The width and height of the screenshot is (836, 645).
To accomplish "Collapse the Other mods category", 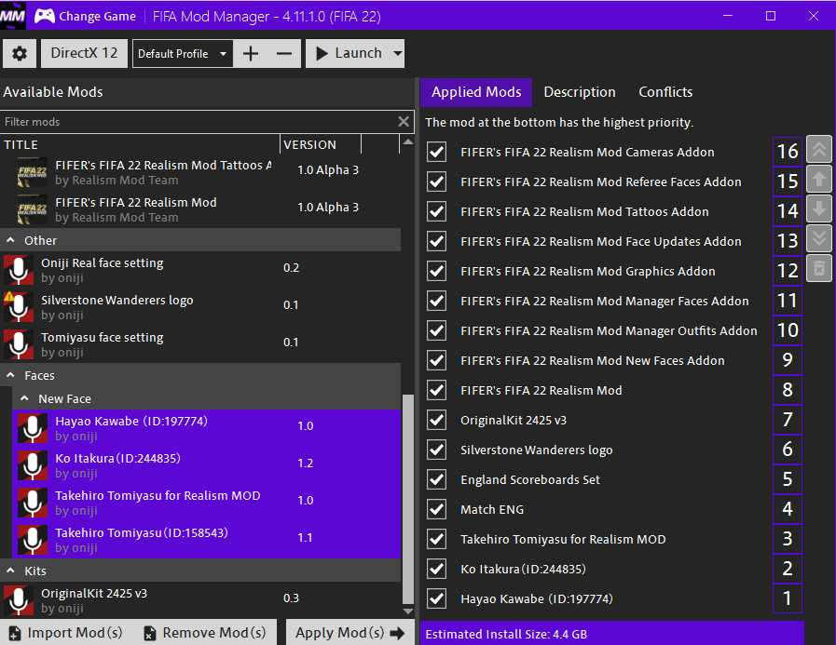I will (x=10, y=240).
